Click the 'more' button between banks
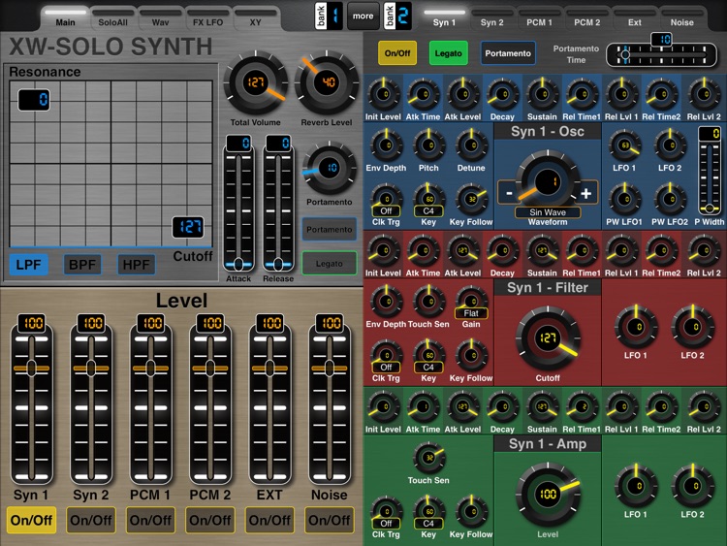 click(x=363, y=16)
